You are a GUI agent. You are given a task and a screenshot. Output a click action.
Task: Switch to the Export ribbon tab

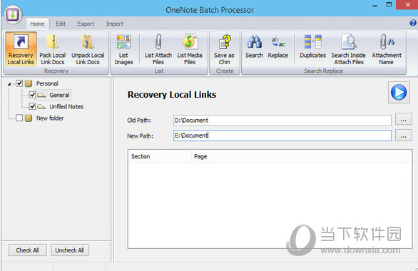point(86,24)
